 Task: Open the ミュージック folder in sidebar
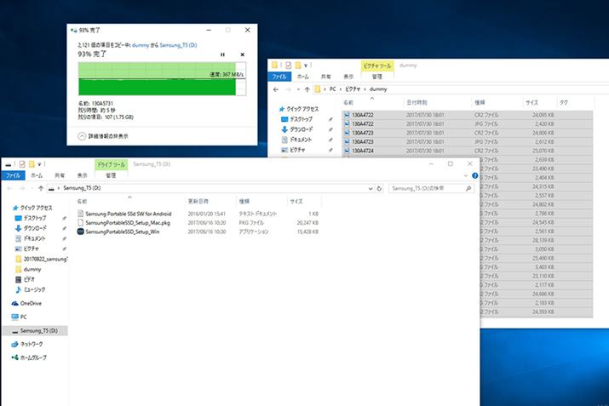pos(35,289)
